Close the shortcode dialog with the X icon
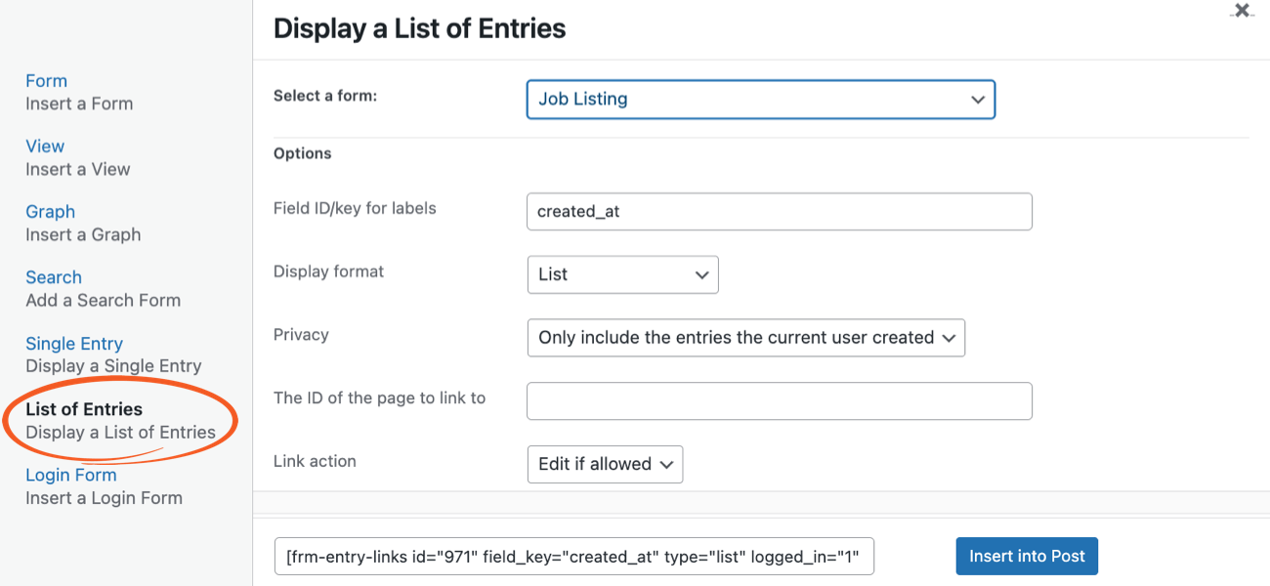The image size is (1270, 586). pos(1242,11)
